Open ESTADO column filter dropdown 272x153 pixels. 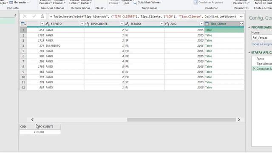tap(161, 24)
